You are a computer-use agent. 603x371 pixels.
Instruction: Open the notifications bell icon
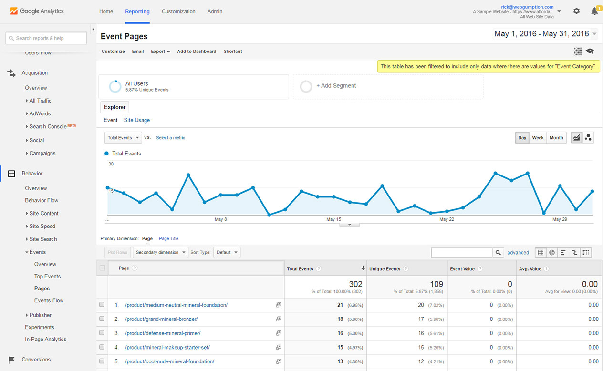[594, 11]
